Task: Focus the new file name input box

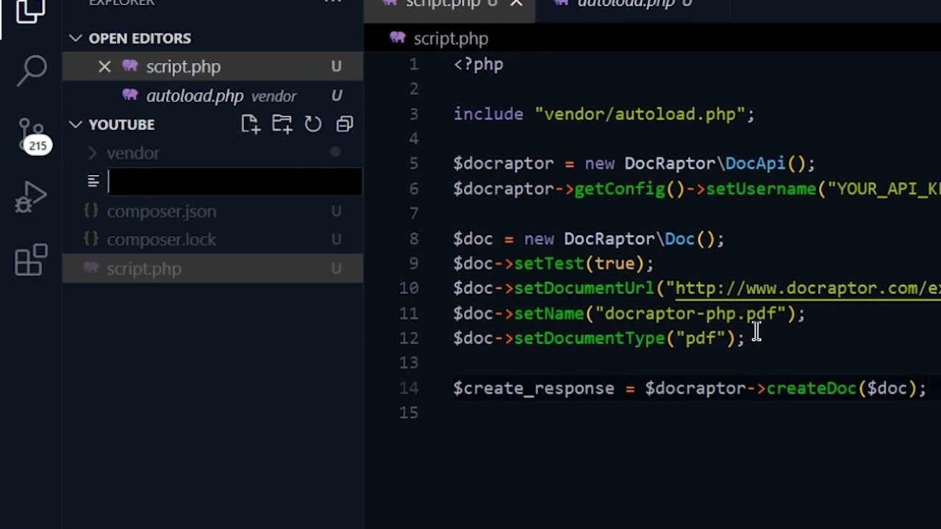Action: pos(234,181)
